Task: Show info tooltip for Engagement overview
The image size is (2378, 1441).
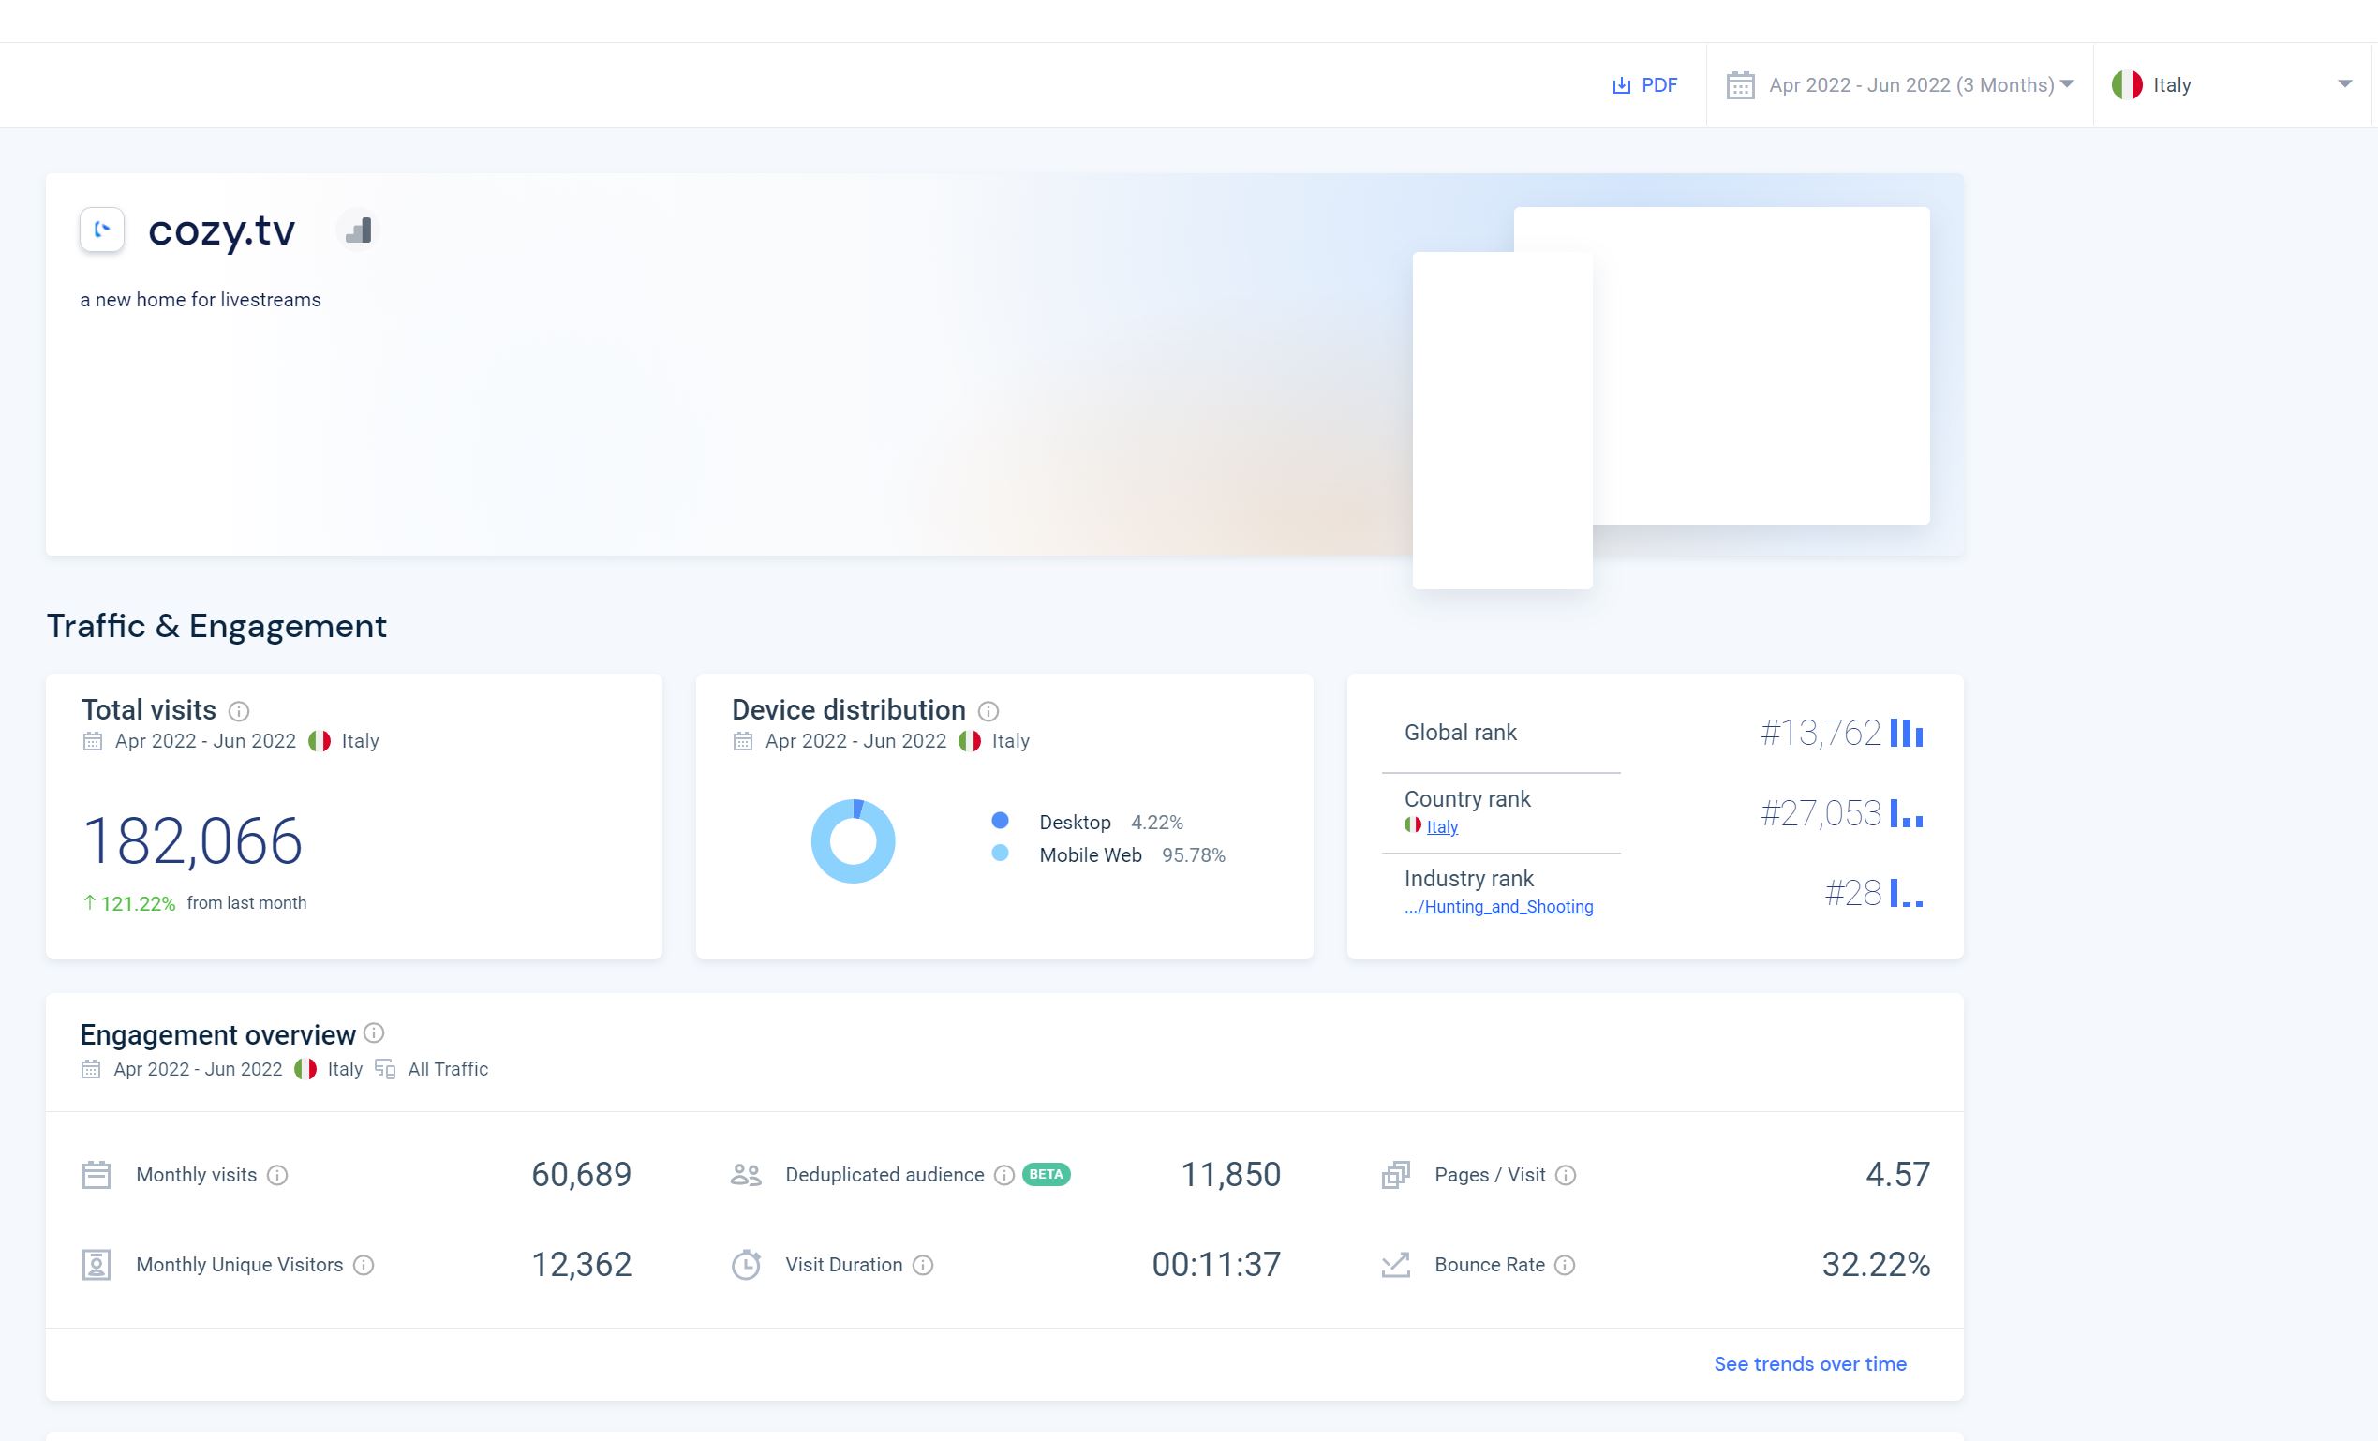Action: click(x=374, y=1033)
